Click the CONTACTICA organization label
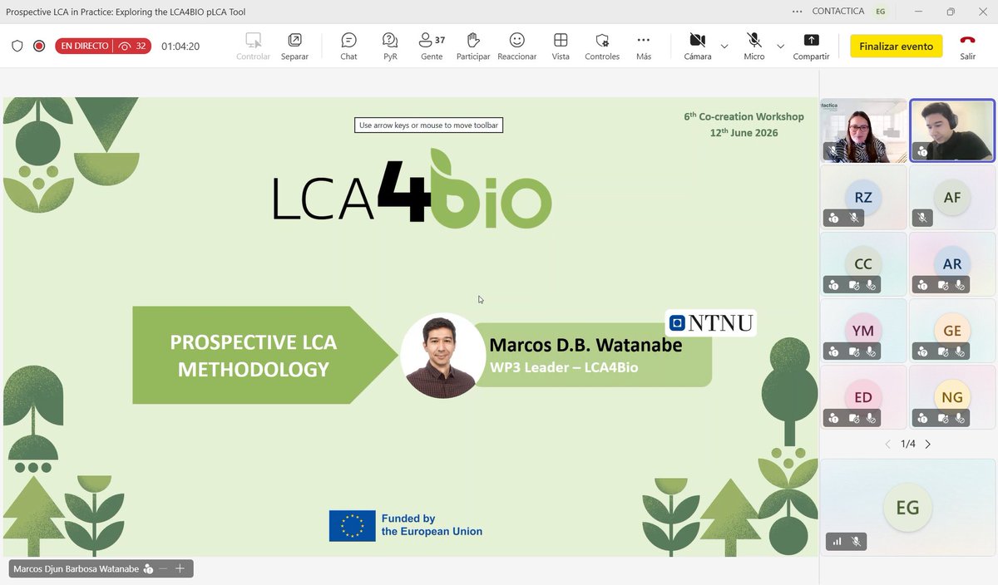This screenshot has width=998, height=585. click(837, 12)
